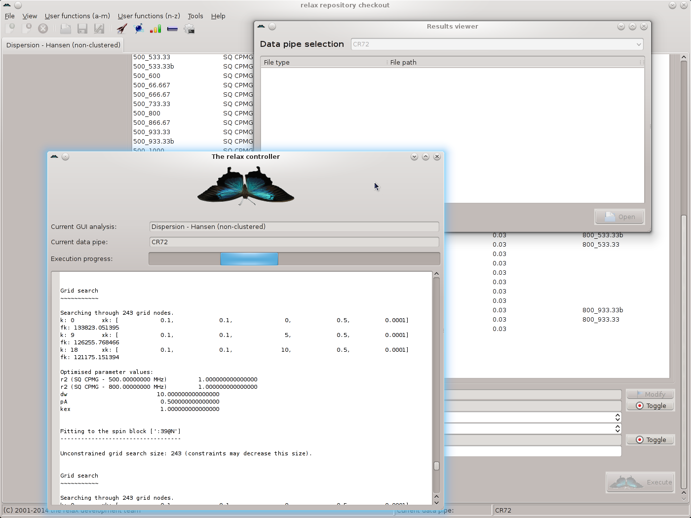The image size is (691, 518).
Task: Open the relax controller via rocket icon
Action: pos(122,29)
